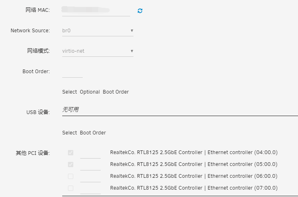Enable checkbox for RTL8125 controller 06:00.0
Screen dimensions: 298x197
click(x=70, y=176)
